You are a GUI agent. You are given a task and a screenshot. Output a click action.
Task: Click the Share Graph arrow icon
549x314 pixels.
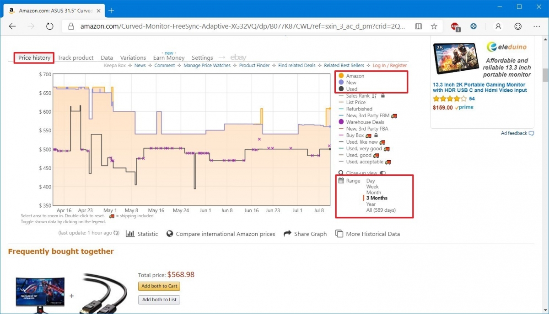pyautogui.click(x=287, y=234)
